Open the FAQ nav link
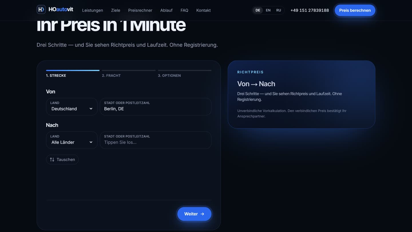Viewport: 412px width, 232px height. coord(184,10)
